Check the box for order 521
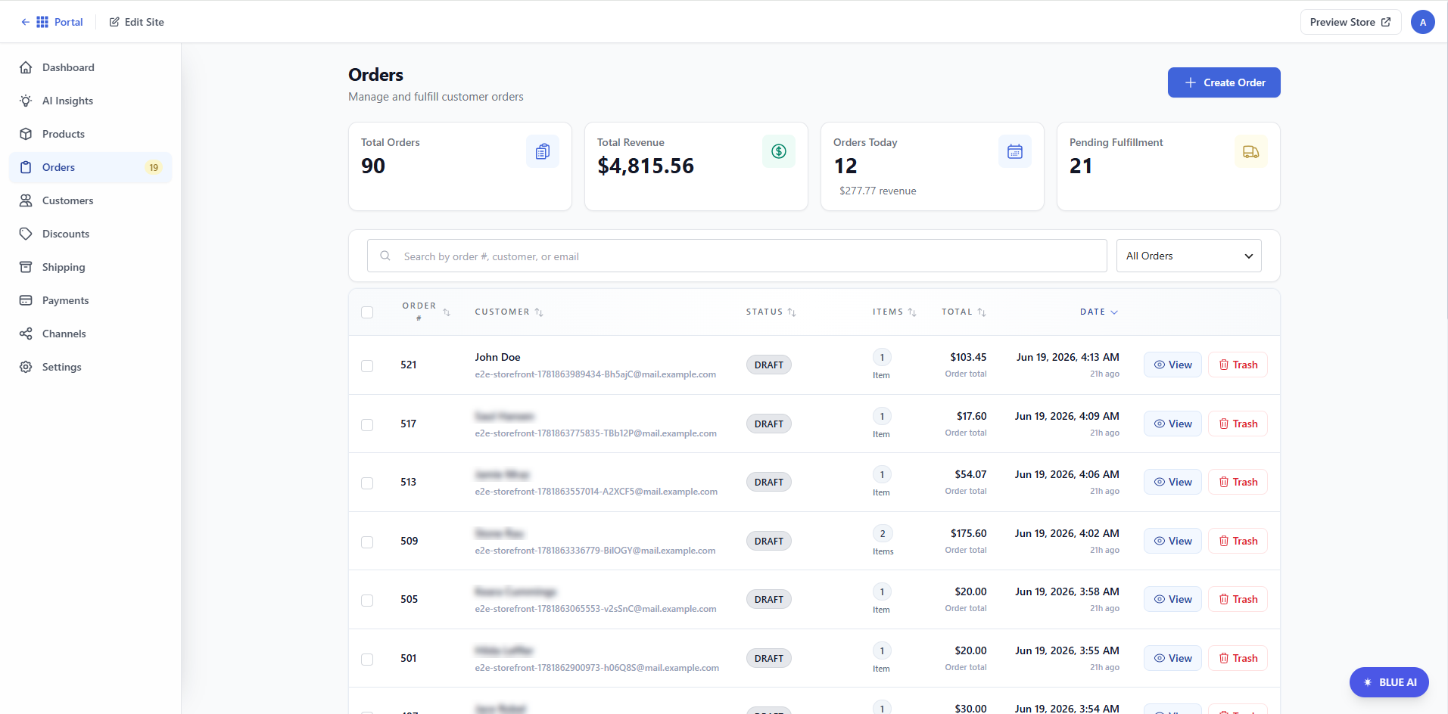The image size is (1448, 714). [367, 366]
